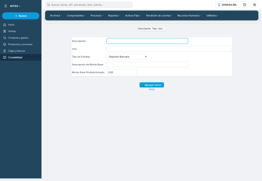Click the Agregar nuevo button

pyautogui.click(x=152, y=85)
